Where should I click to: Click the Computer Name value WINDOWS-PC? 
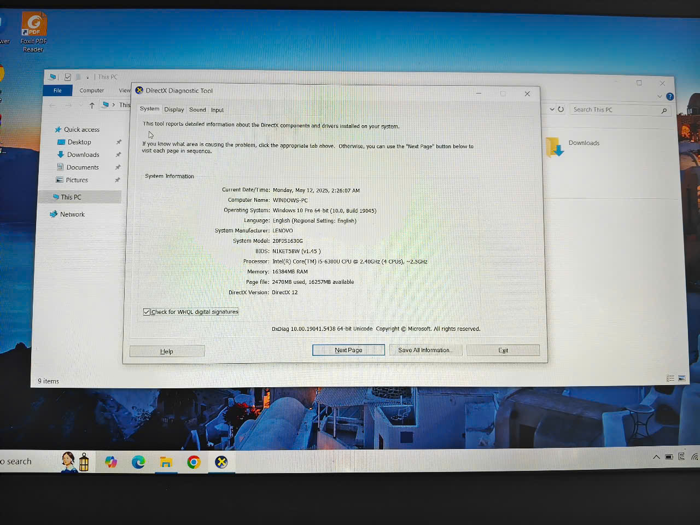(290, 200)
